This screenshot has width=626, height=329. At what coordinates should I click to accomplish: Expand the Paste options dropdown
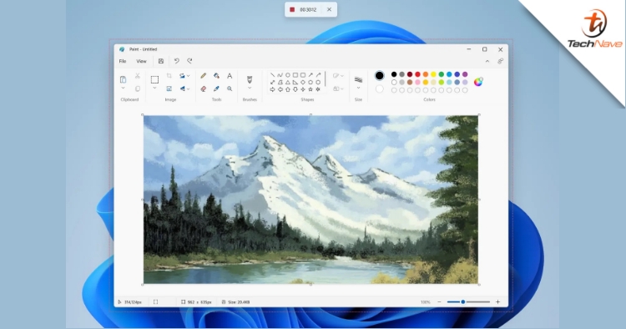(123, 89)
